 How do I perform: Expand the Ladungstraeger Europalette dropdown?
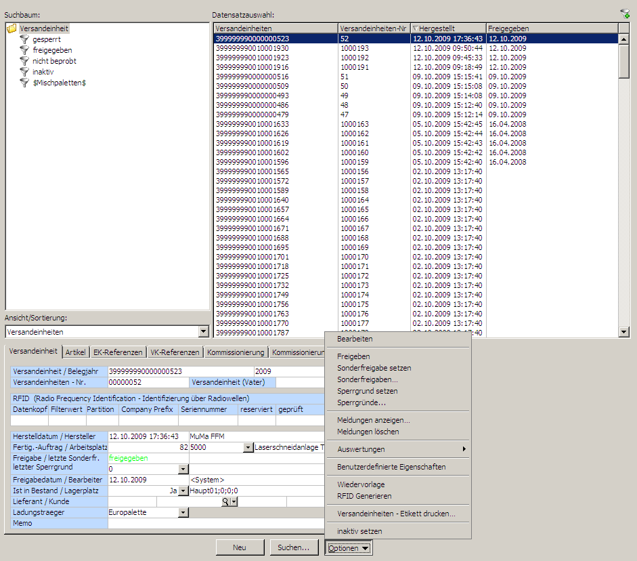pyautogui.click(x=183, y=513)
